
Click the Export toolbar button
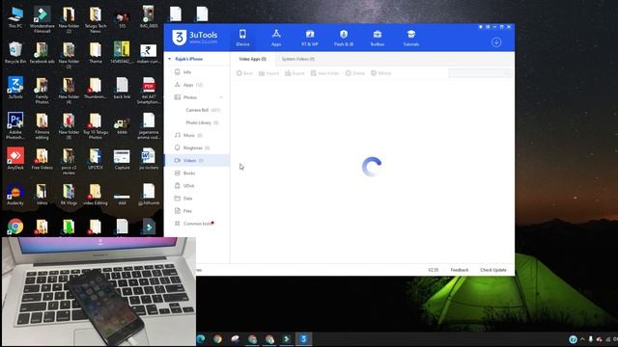[295, 73]
